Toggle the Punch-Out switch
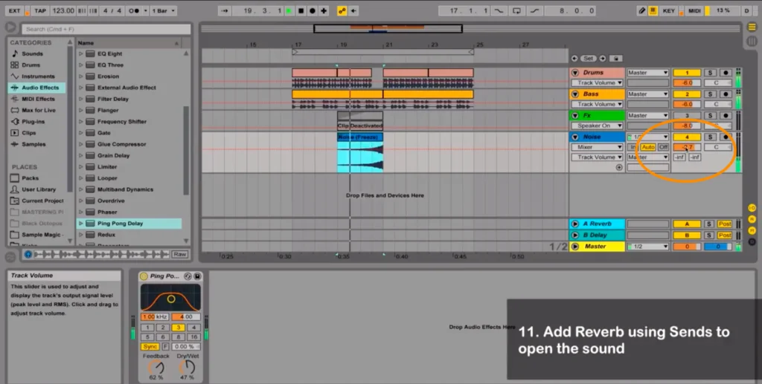This screenshot has width=762, height=384. [x=534, y=10]
